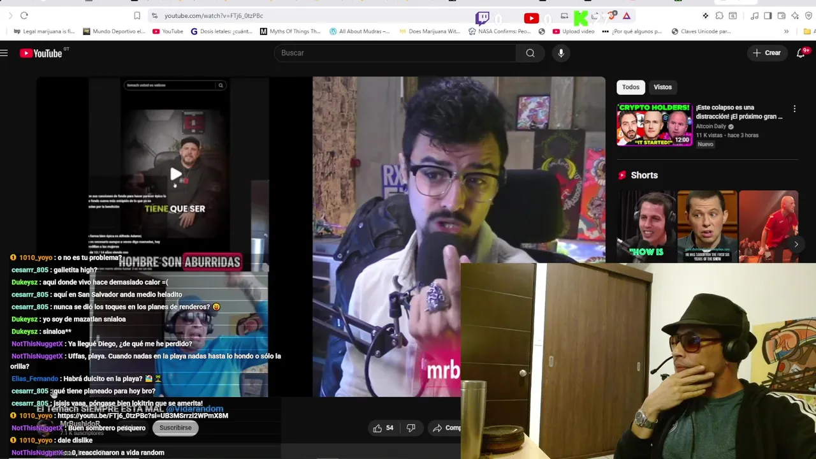Viewport: 816px width, 459px height.
Task: Open 'Myths Of Things Th...' bookmark
Action: (290, 31)
